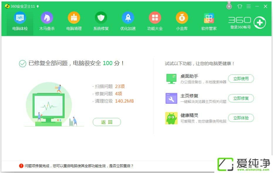The height and width of the screenshot is (173, 273).
Task: Click the 主页修复 wrench icon
Action: click(171, 99)
